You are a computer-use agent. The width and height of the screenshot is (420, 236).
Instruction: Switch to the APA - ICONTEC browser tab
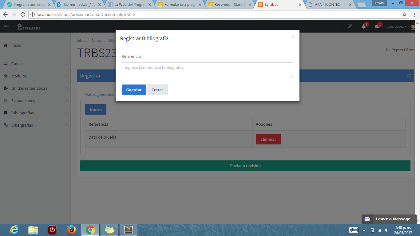point(328,5)
